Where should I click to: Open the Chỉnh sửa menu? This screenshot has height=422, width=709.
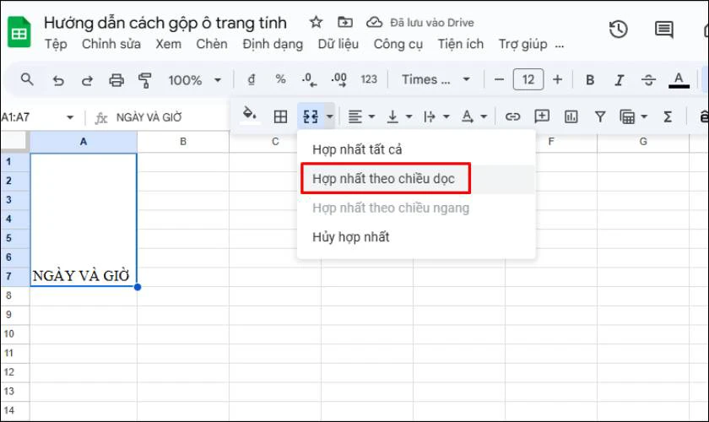point(111,44)
